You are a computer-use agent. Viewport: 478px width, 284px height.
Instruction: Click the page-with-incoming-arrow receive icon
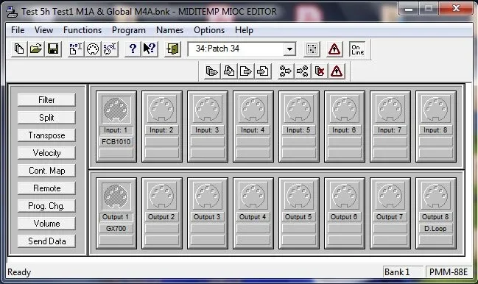tap(263, 71)
